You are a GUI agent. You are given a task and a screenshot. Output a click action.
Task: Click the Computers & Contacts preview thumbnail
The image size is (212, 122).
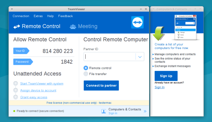[x=185, y=27]
